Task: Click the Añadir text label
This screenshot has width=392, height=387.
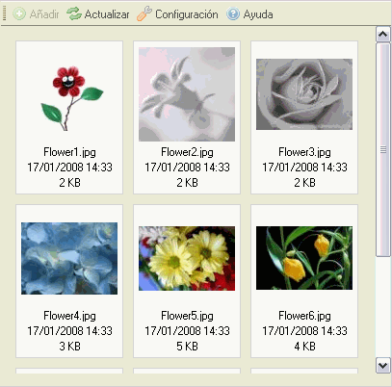Action: coord(44,14)
